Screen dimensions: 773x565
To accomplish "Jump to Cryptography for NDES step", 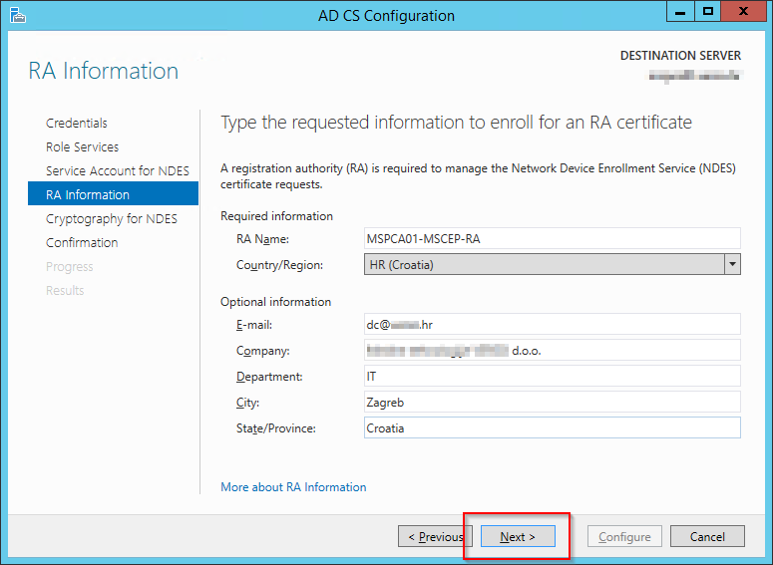I will point(111,219).
